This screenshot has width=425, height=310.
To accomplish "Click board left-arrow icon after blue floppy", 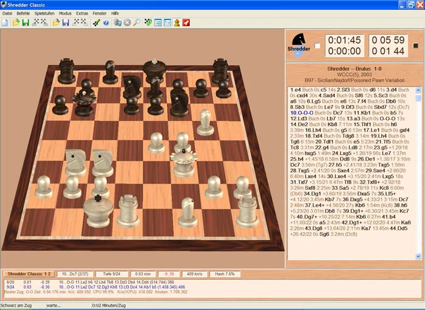I will tap(75, 22).
